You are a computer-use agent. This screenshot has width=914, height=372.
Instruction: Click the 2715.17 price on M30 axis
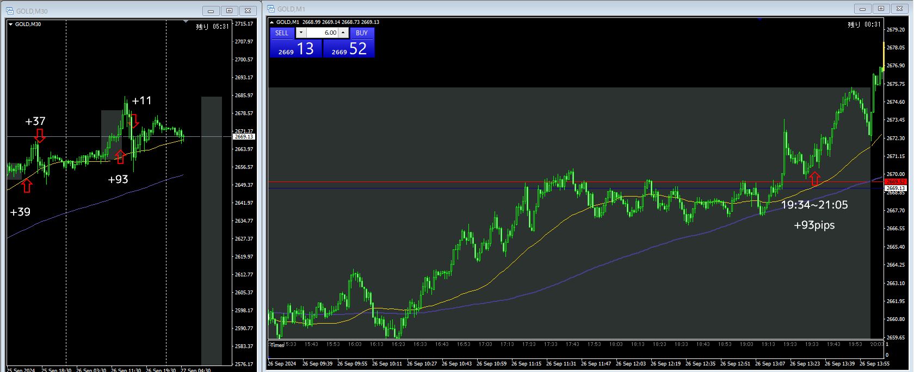click(x=244, y=24)
